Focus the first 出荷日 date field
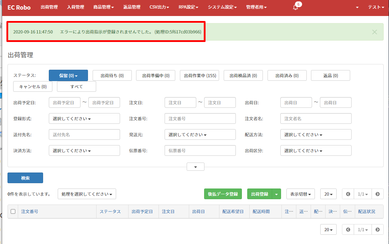This screenshot has height=244, width=389. pos(296,102)
